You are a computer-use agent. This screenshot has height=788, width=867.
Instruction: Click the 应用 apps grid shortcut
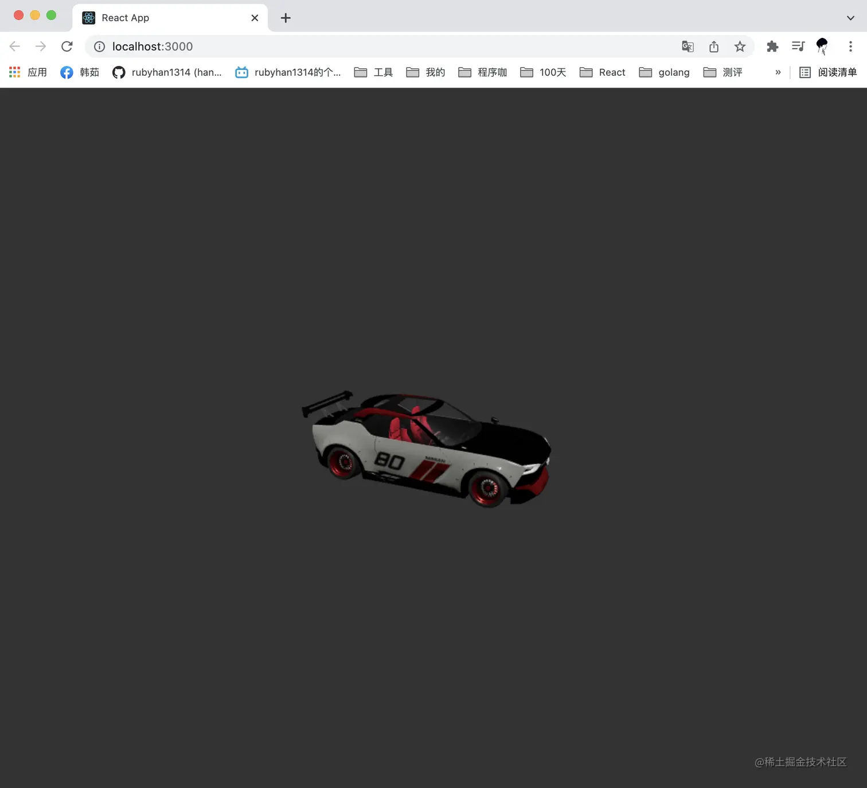(27, 72)
